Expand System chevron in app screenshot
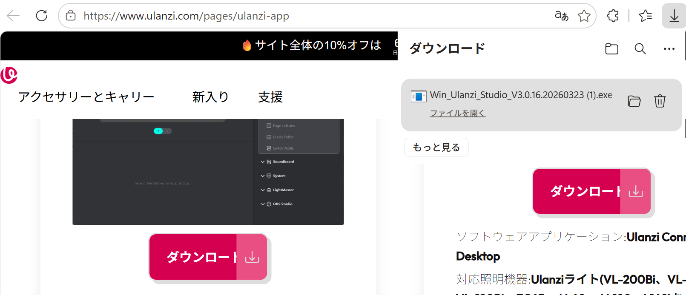 [x=263, y=176]
